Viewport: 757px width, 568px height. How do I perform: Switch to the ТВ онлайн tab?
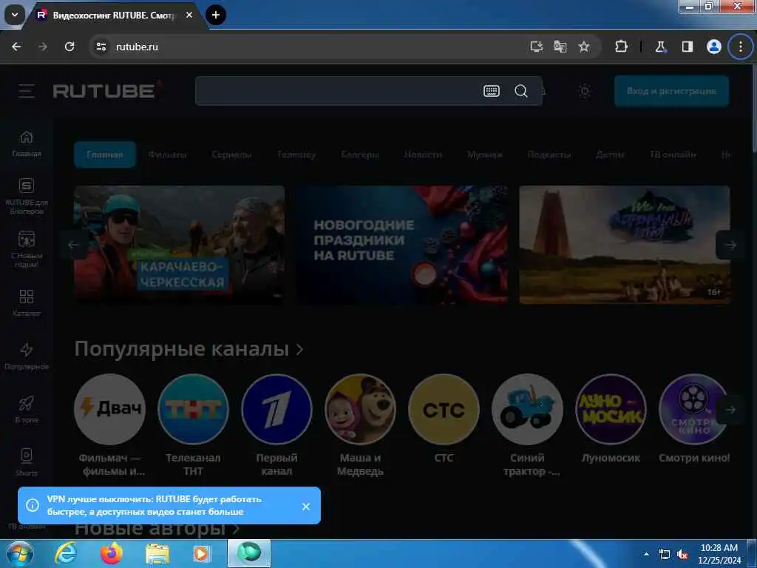[673, 155]
